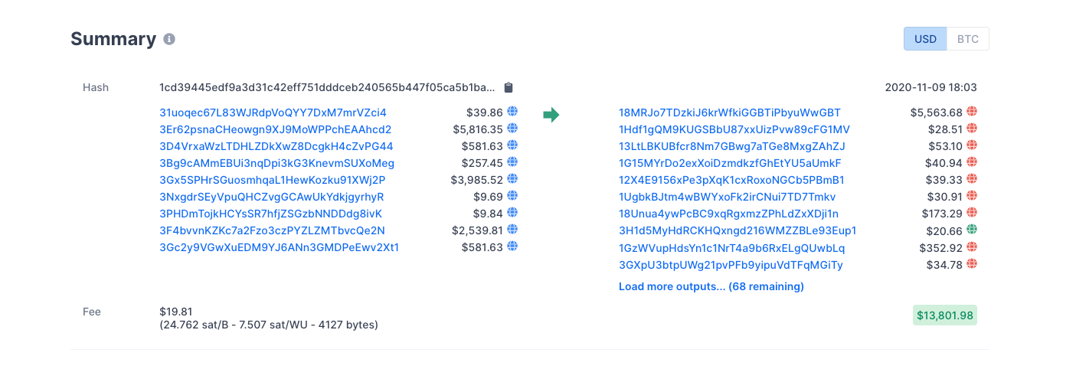The image size is (1076, 379).
Task: Click green globe icon beside $20.66 output
Action: [x=972, y=230]
